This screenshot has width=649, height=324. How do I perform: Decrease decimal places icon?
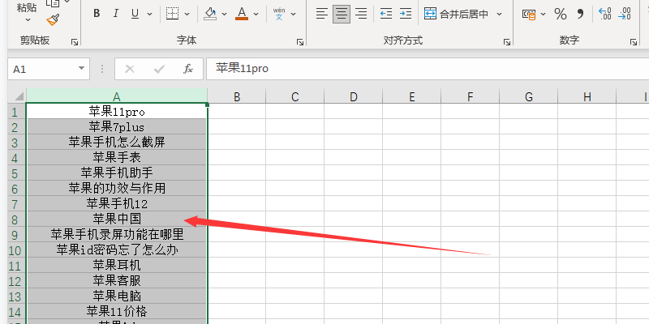click(x=625, y=14)
